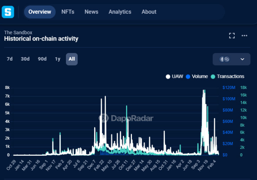Expand chart to fullscreen

point(232,36)
